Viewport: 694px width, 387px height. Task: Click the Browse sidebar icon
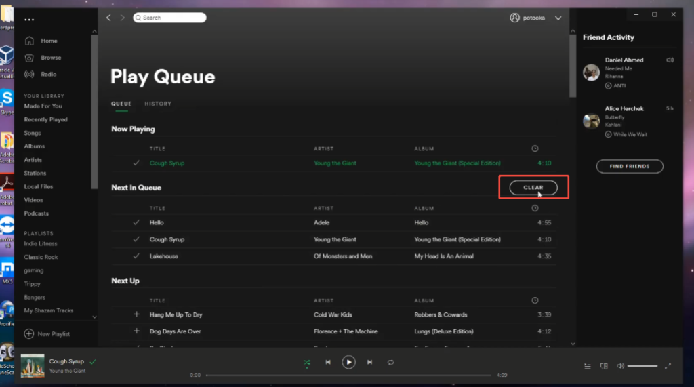pos(29,58)
